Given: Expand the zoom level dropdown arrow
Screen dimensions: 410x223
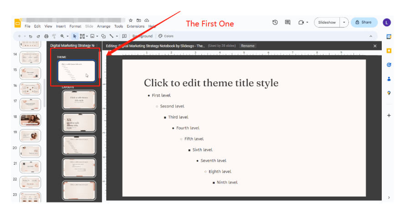Looking at the screenshot, I should click(67, 36).
